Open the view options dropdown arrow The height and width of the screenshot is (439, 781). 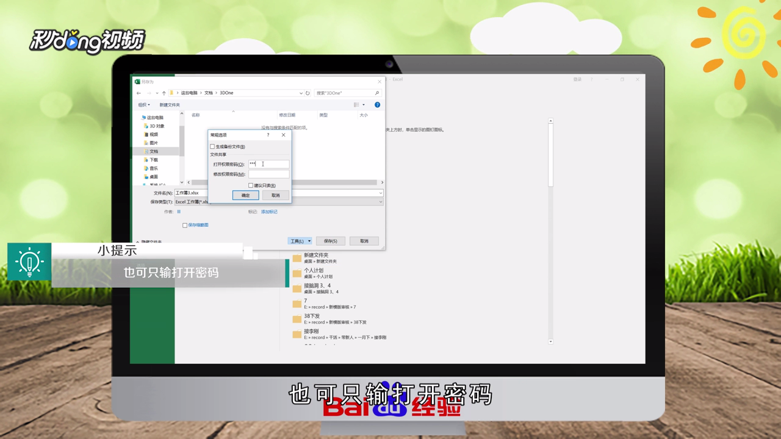[364, 105]
